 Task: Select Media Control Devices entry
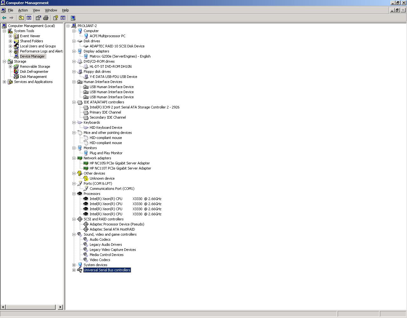pyautogui.click(x=107, y=255)
